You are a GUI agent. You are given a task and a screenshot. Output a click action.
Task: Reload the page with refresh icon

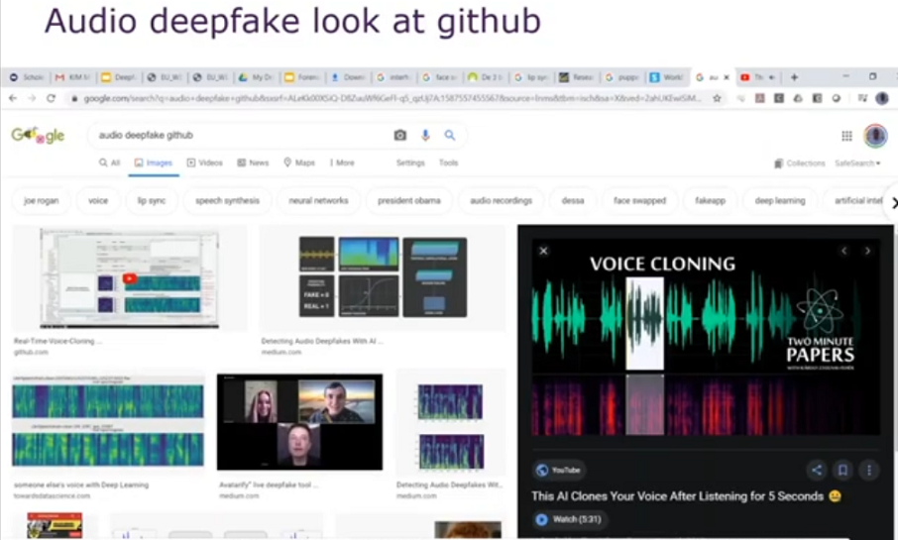tap(51, 98)
